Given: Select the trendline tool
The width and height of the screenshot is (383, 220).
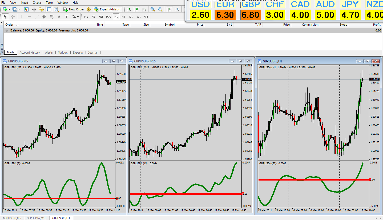Looking at the screenshot, I should point(37,17).
